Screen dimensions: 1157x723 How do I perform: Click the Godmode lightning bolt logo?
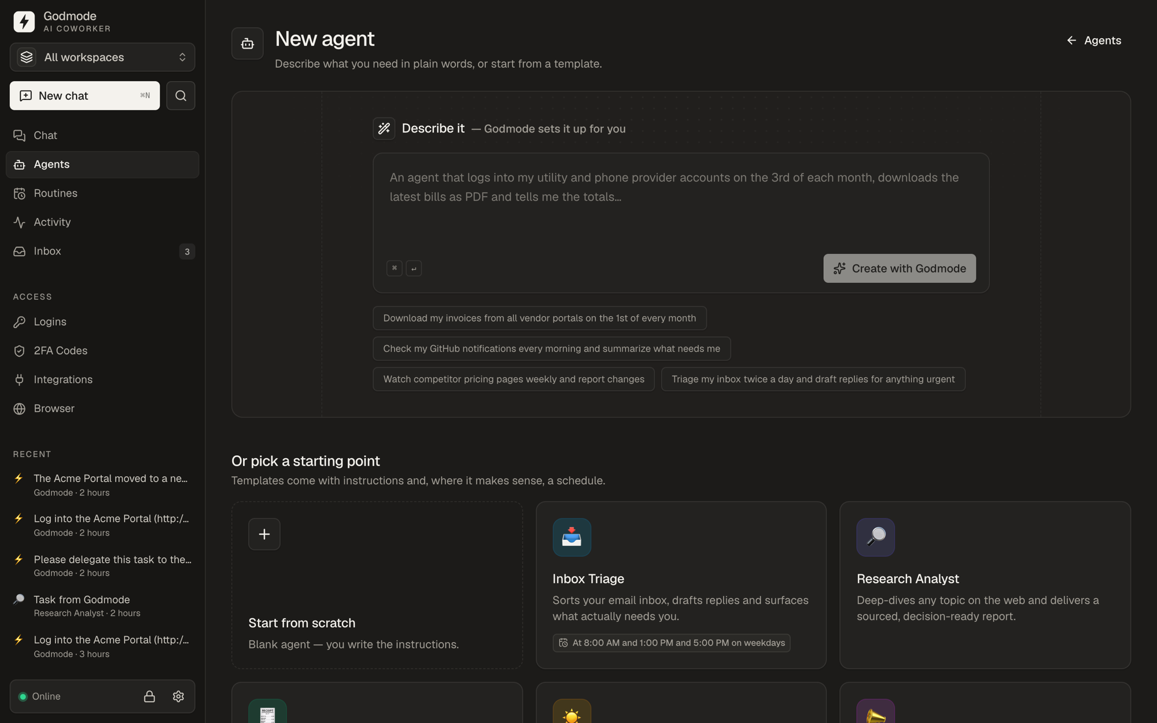coord(24,21)
